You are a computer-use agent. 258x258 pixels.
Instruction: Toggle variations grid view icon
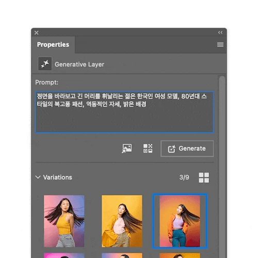tap(204, 178)
